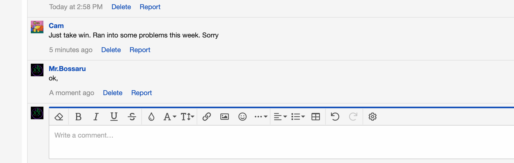Open the editor settings gear
The width and height of the screenshot is (514, 163).
[373, 117]
